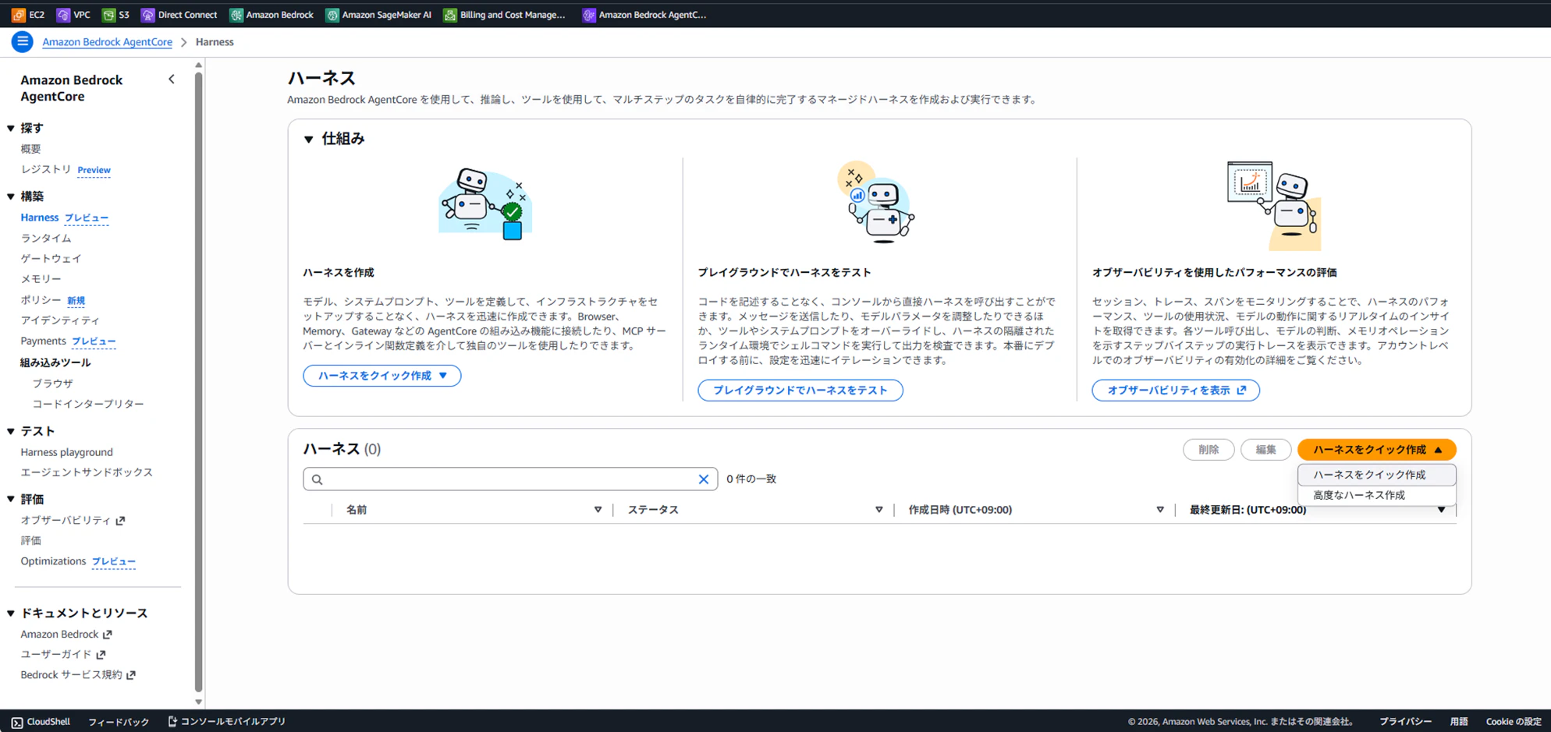Click the sidebar vertical scrollbar
Image resolution: width=1551 pixels, height=732 pixels.
coord(199,382)
